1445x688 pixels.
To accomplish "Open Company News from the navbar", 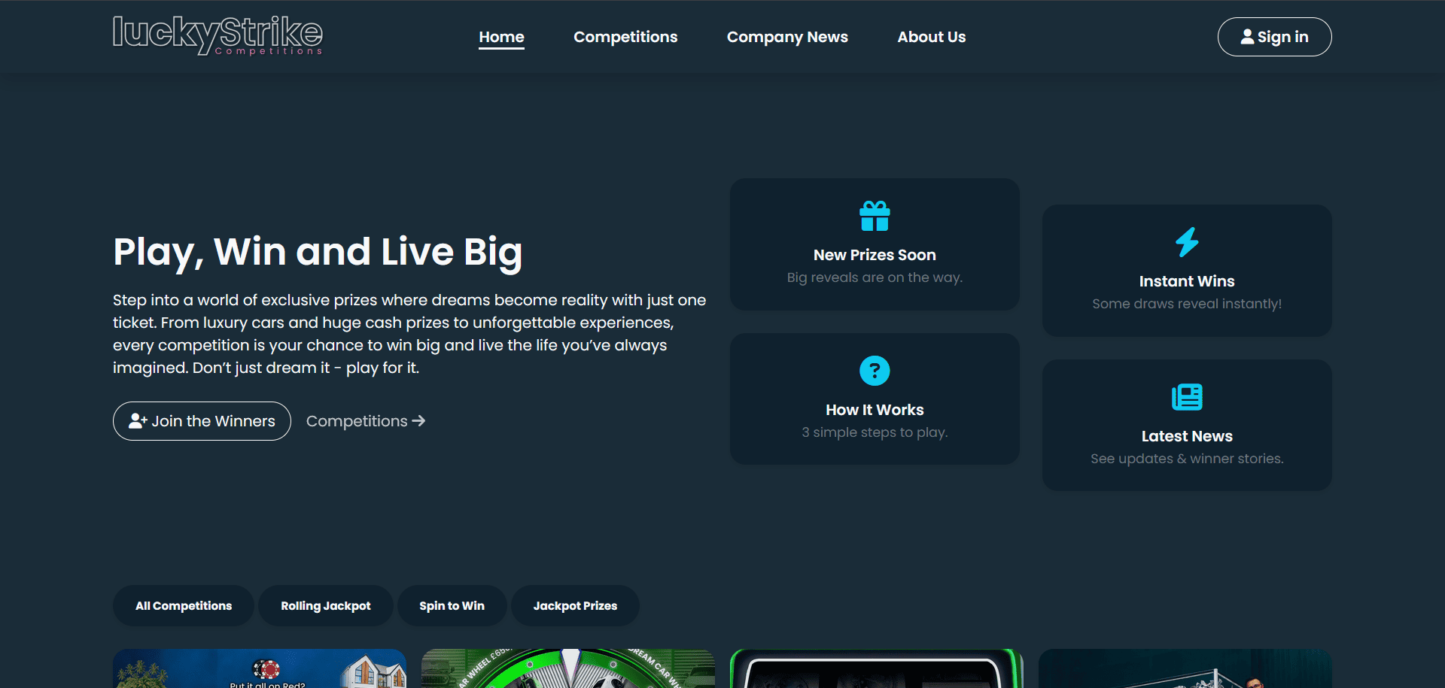I will 787,37.
